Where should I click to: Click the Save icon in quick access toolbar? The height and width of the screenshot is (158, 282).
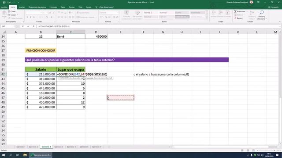click(4, 2)
